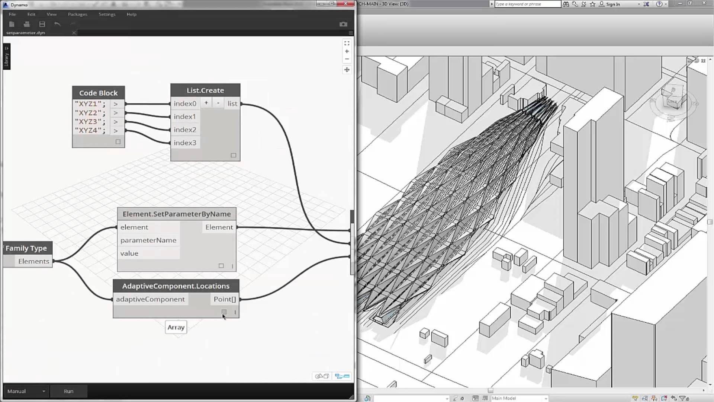The width and height of the screenshot is (714, 402).
Task: Expand the List.Create node index inputs
Action: click(206, 103)
